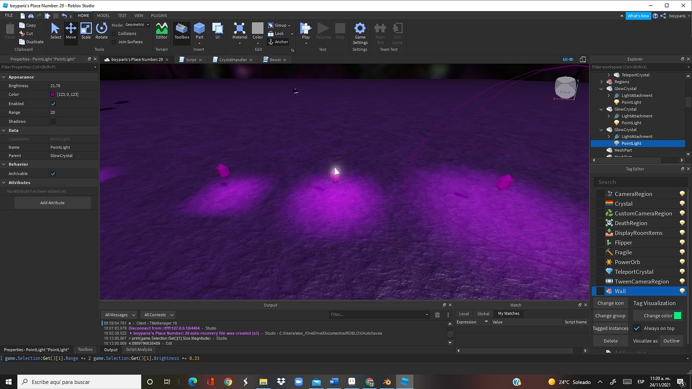Viewport: 692px width, 389px height.
Task: Toggle Anchor on the selection
Action: pyautogui.click(x=279, y=42)
